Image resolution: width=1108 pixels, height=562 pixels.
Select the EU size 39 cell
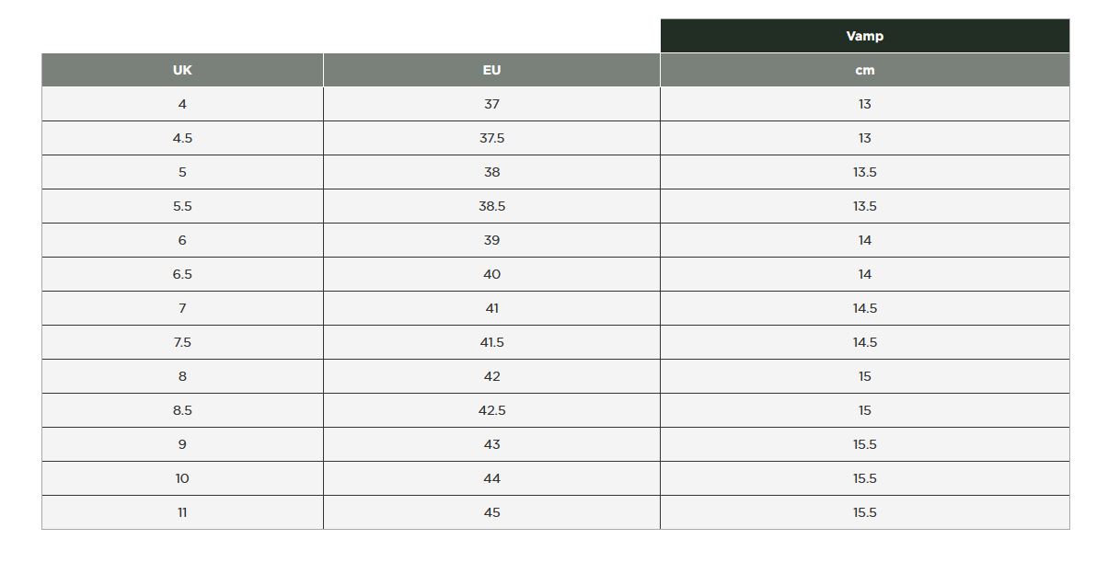point(491,240)
